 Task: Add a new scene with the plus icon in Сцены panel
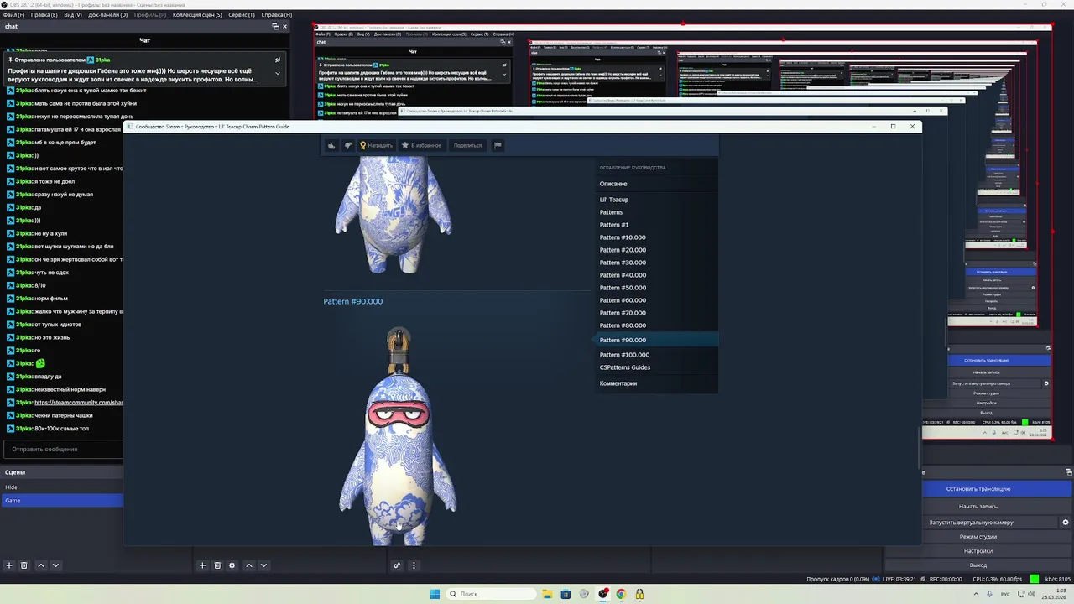[x=9, y=565]
